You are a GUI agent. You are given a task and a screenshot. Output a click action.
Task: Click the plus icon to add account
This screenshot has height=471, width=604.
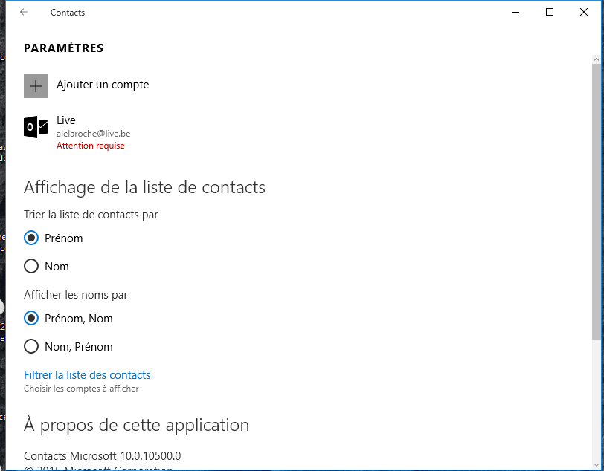36,86
